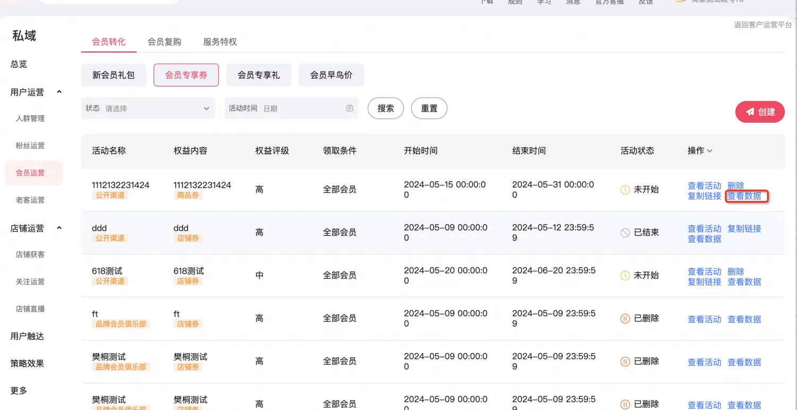Screen dimensions: 797x410
Task: Open 粉丝运营 in the sidebar
Action: tap(30, 146)
